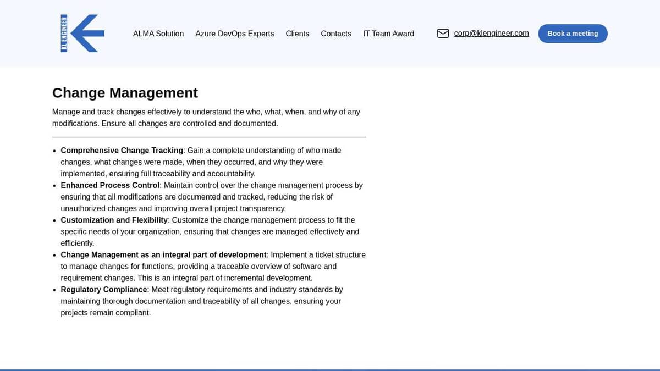Click the Change Management heading
Screen dimensions: 660x371
coord(125,92)
